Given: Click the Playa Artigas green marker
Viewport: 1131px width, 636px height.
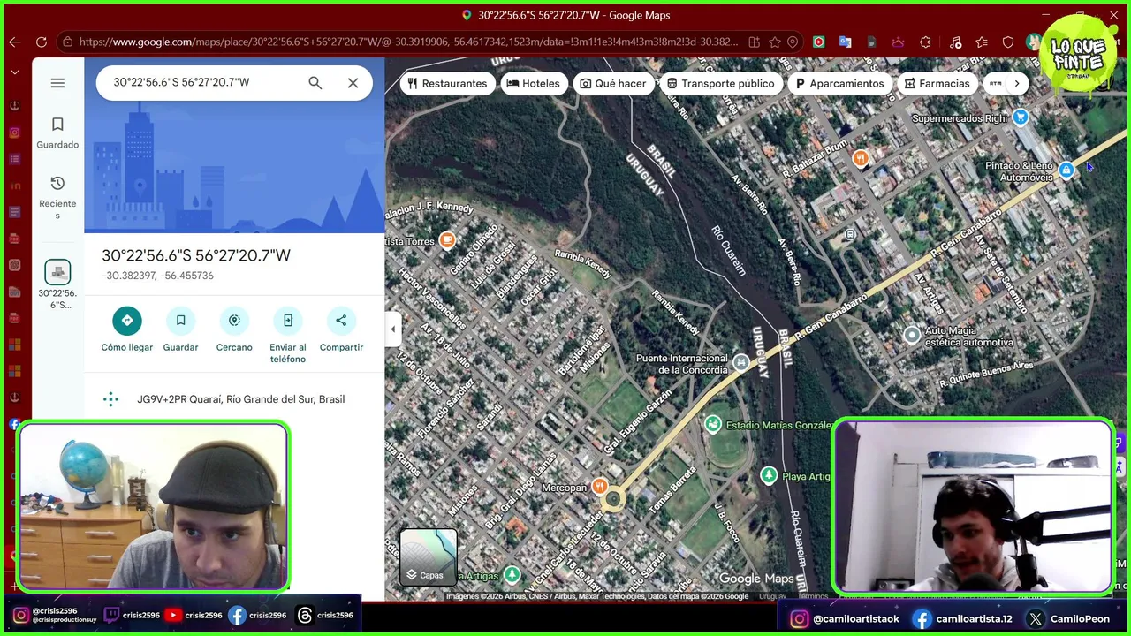Looking at the screenshot, I should (769, 475).
